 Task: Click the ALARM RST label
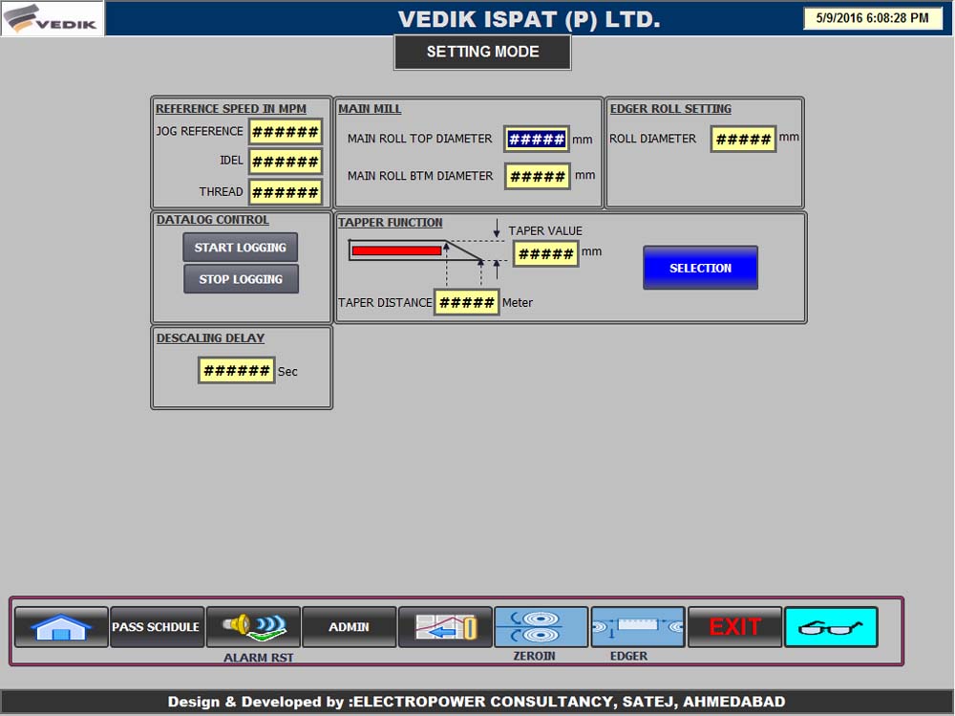pos(258,658)
